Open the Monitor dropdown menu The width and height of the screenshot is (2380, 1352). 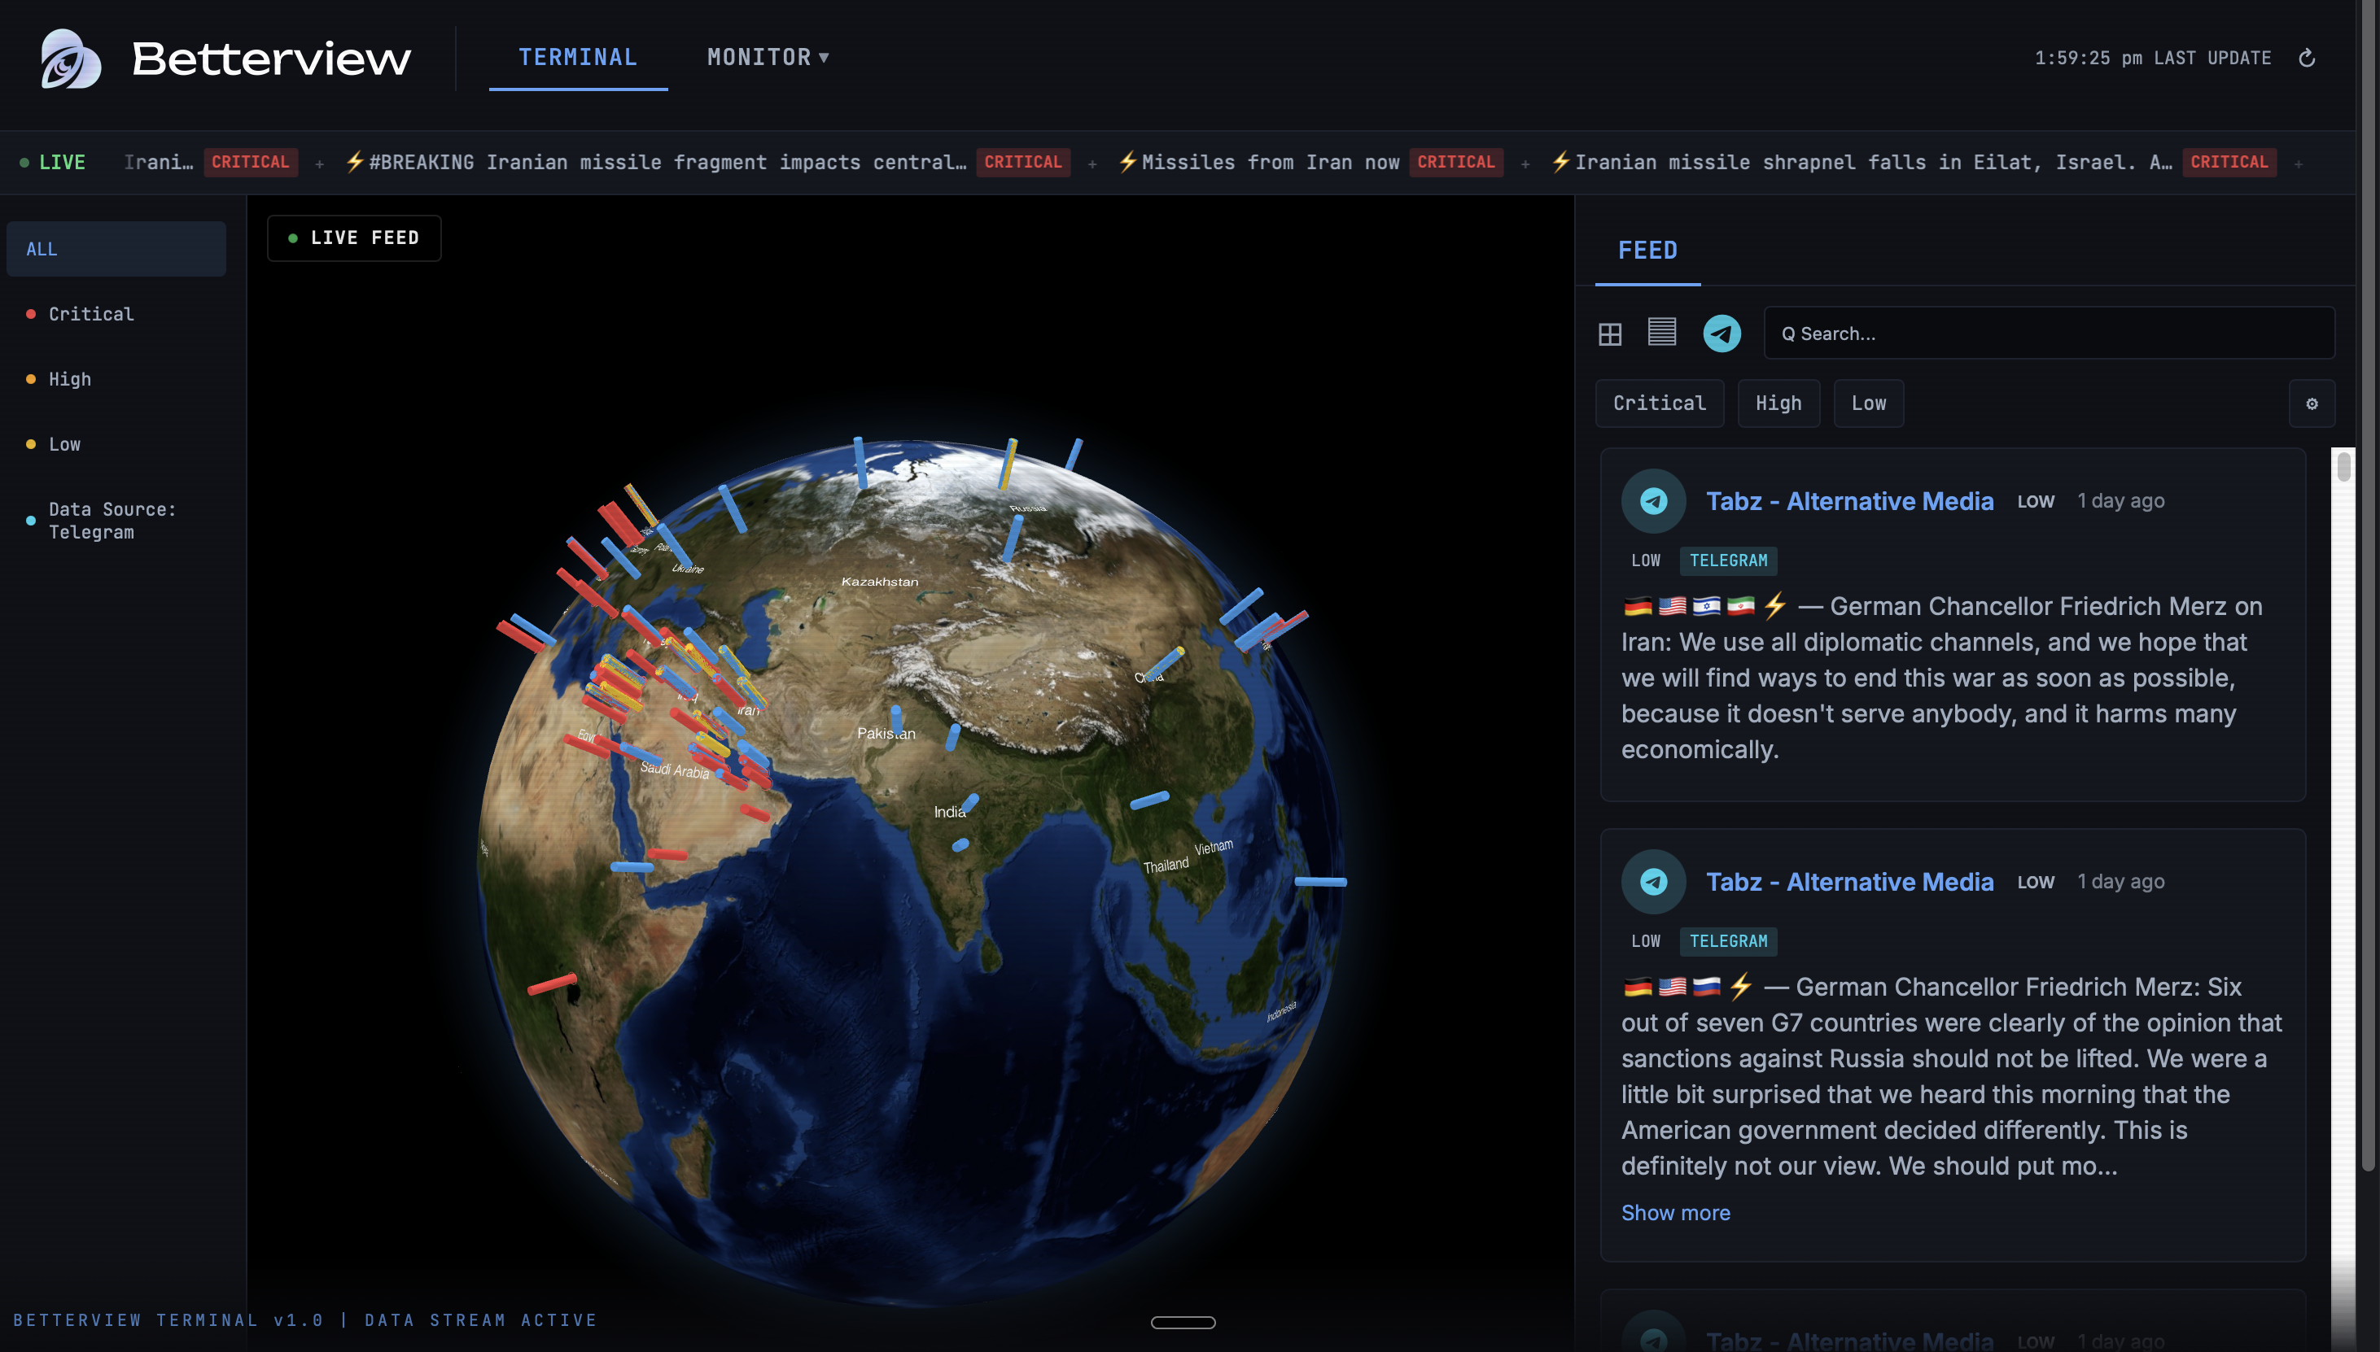(x=767, y=58)
